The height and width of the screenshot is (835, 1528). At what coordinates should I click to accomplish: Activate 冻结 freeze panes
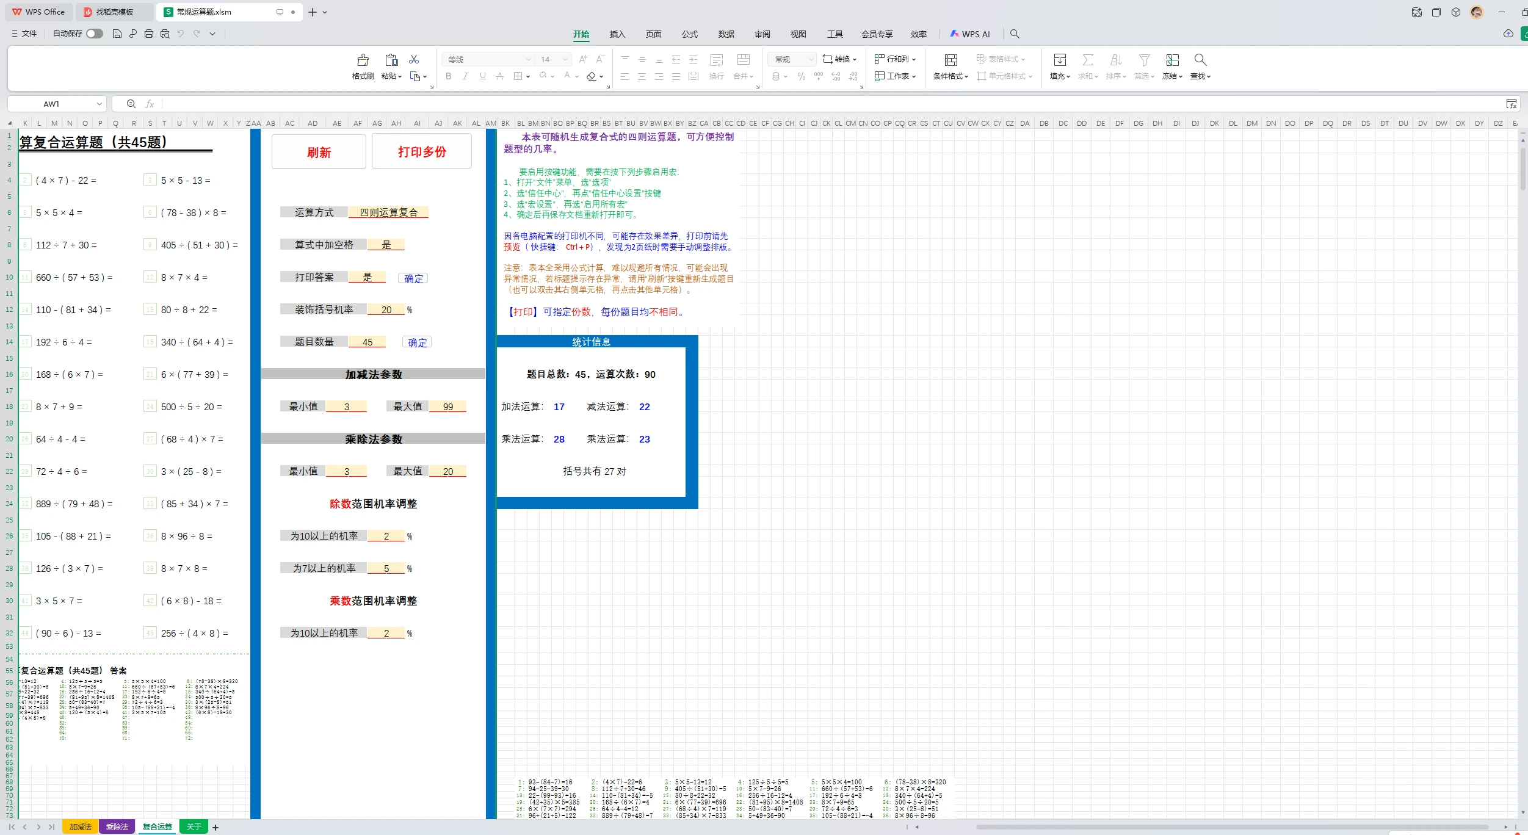point(1171,66)
